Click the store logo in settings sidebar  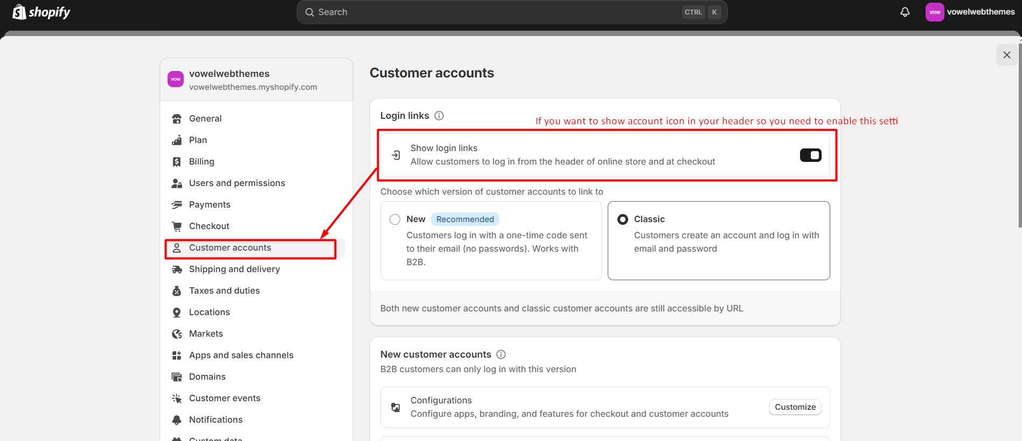click(x=176, y=79)
